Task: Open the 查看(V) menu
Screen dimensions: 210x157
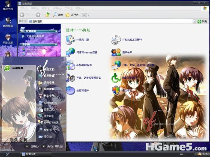Action: pyautogui.click(x=46, y=9)
